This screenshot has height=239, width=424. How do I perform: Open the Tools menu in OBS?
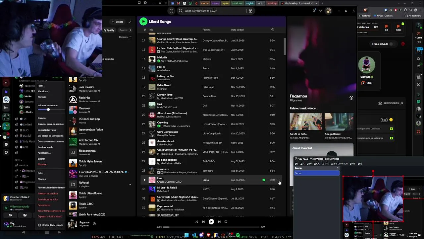click(352, 164)
